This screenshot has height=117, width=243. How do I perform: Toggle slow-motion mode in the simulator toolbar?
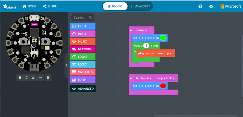(33, 77)
